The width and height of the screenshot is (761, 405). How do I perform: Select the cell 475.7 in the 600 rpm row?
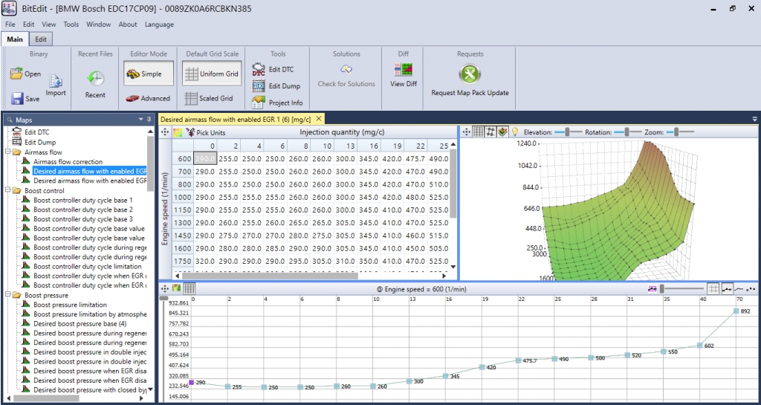pos(417,158)
